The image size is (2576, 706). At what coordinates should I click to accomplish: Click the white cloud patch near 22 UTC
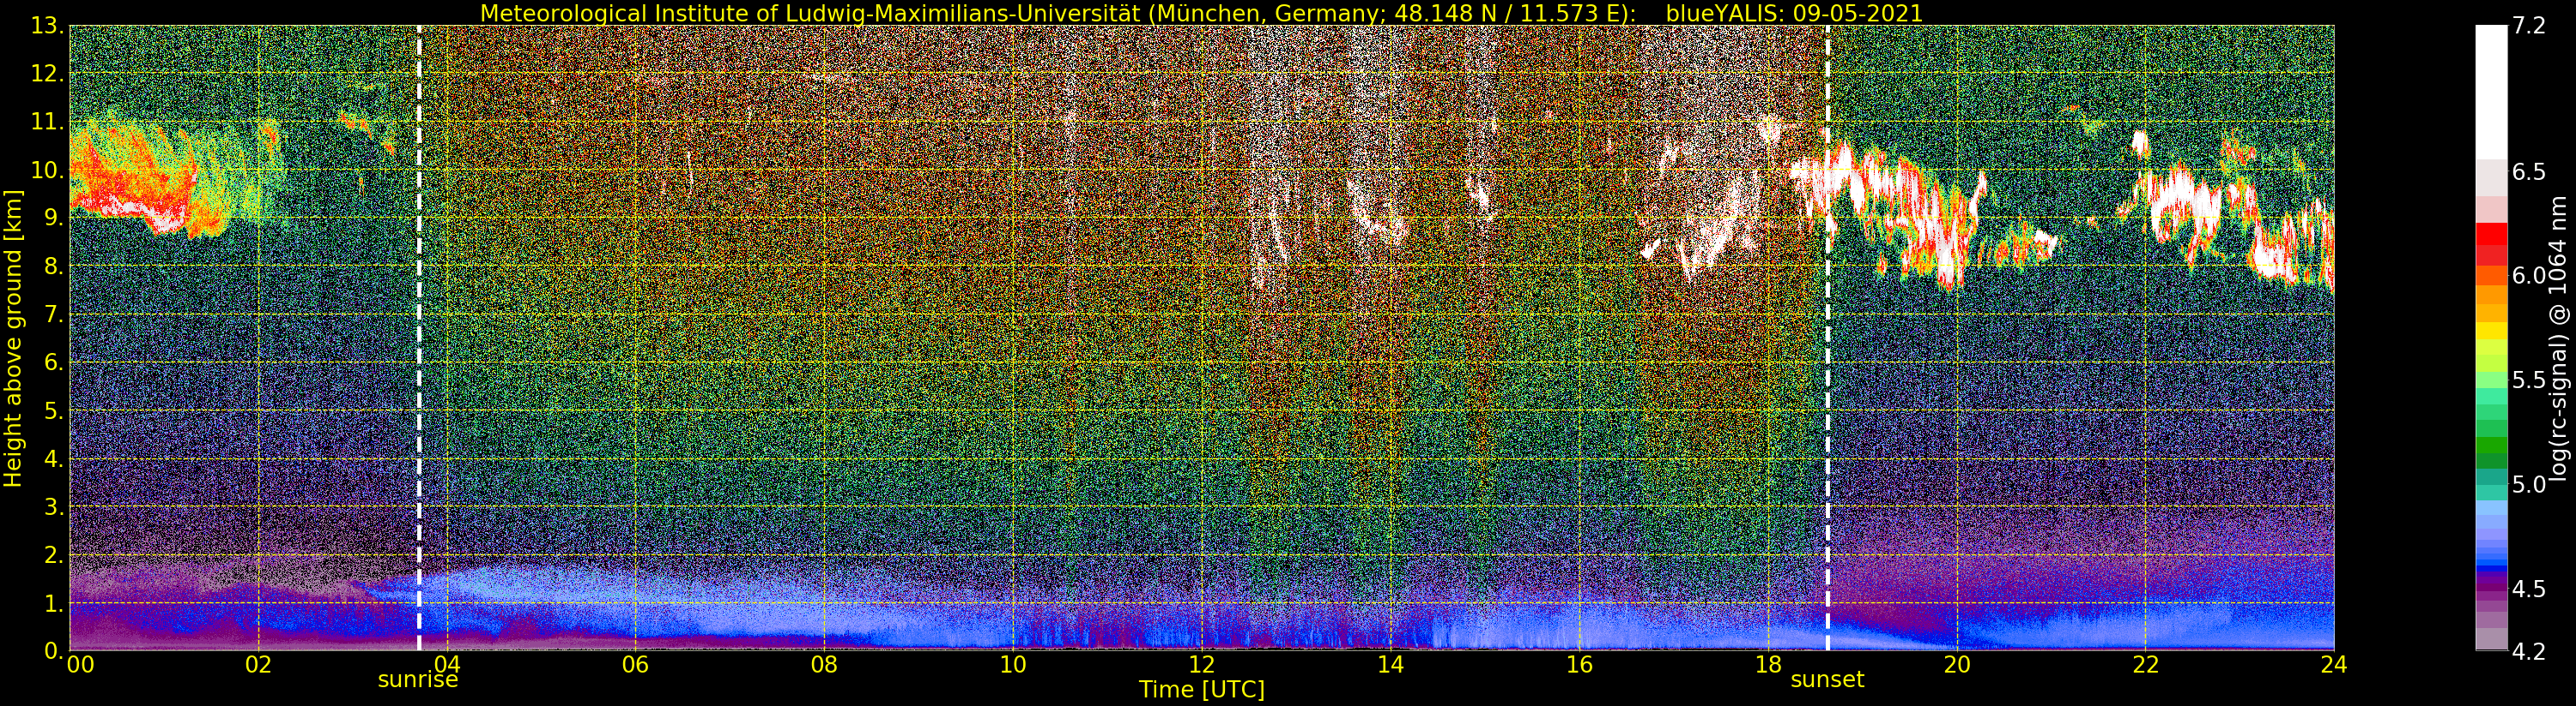[x=2183, y=205]
